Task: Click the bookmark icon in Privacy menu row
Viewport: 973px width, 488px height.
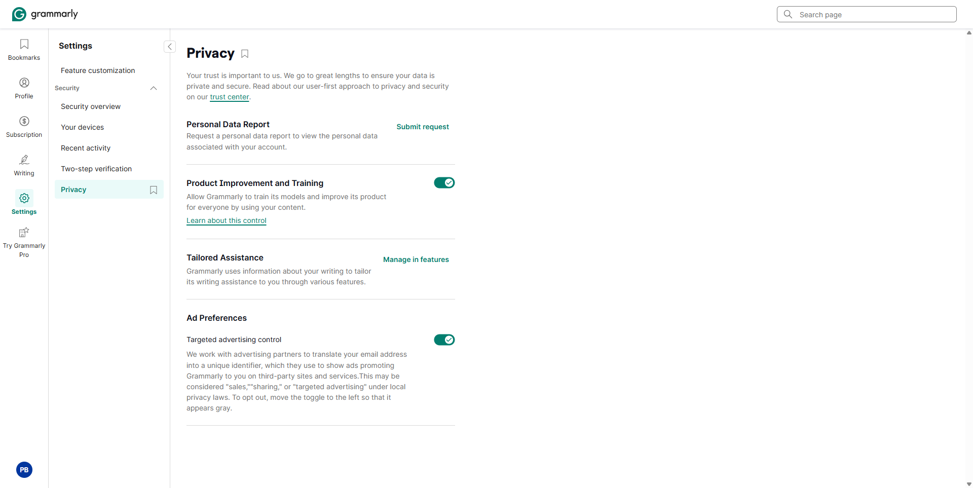Action: tap(154, 190)
